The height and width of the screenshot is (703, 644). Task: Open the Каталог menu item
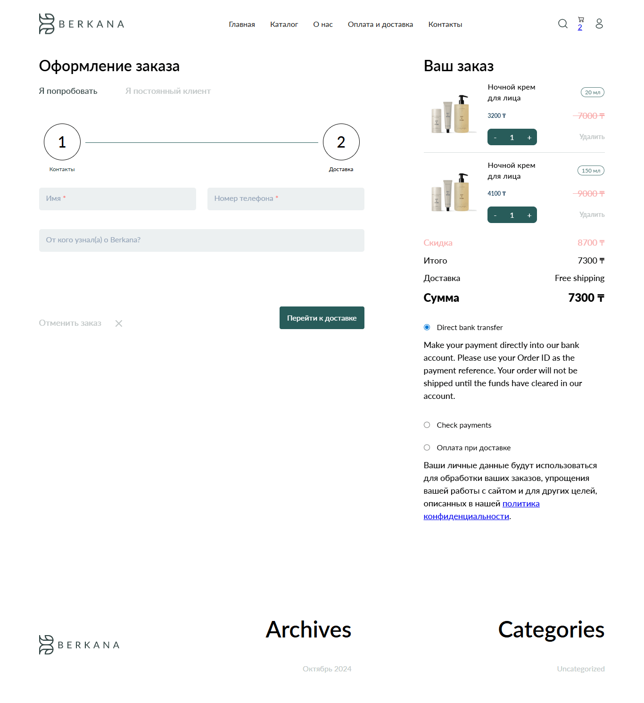coord(284,25)
